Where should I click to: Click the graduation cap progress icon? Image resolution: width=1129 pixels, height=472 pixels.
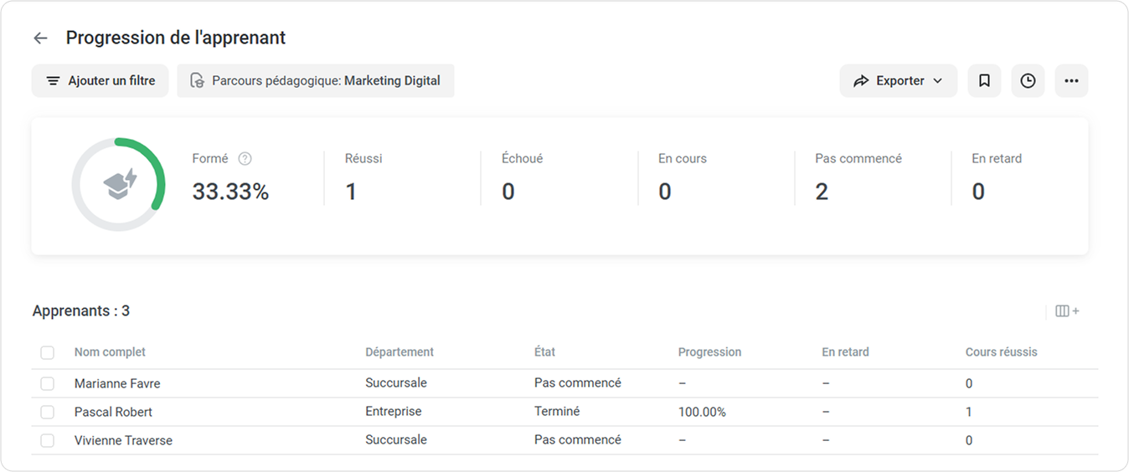tap(119, 185)
